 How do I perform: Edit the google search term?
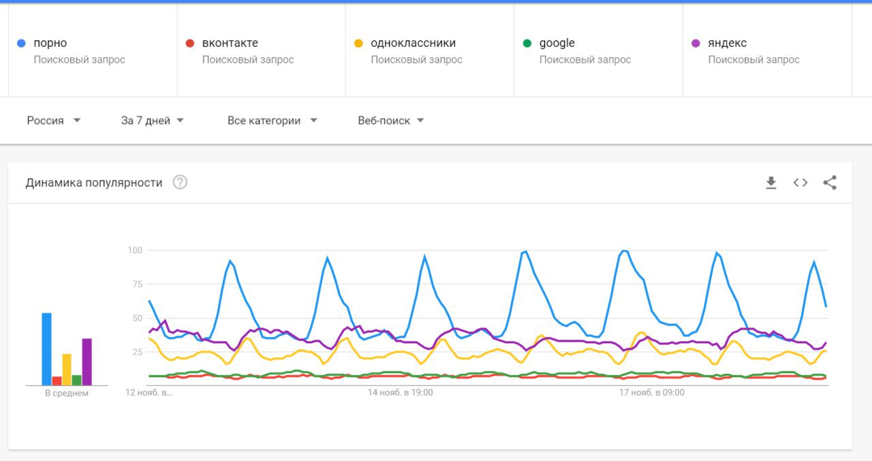(x=598, y=50)
